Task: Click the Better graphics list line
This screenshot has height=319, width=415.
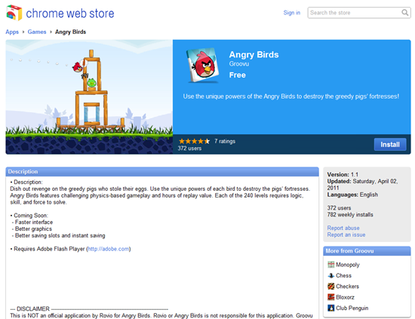Action: point(32,229)
